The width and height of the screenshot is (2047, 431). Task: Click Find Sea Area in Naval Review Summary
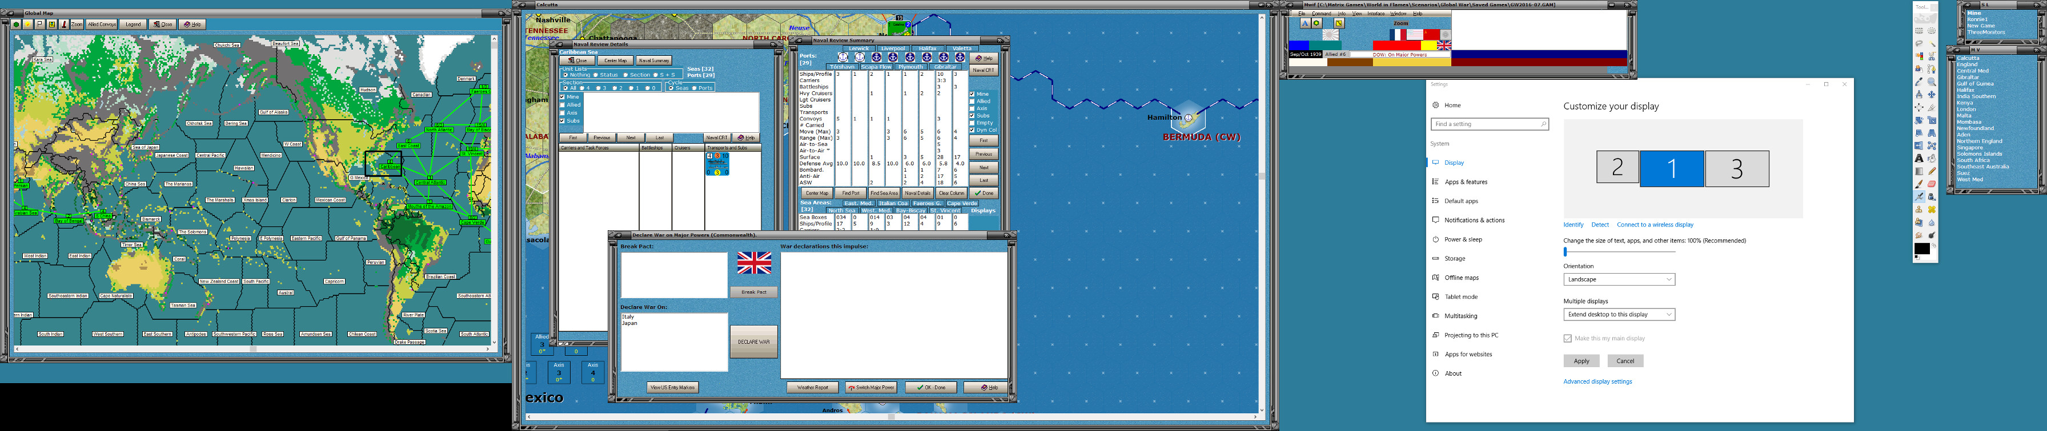click(x=884, y=193)
